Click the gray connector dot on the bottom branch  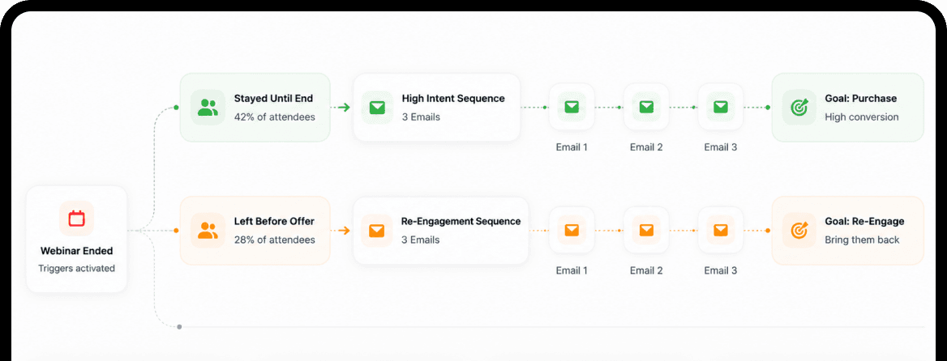coord(179,327)
